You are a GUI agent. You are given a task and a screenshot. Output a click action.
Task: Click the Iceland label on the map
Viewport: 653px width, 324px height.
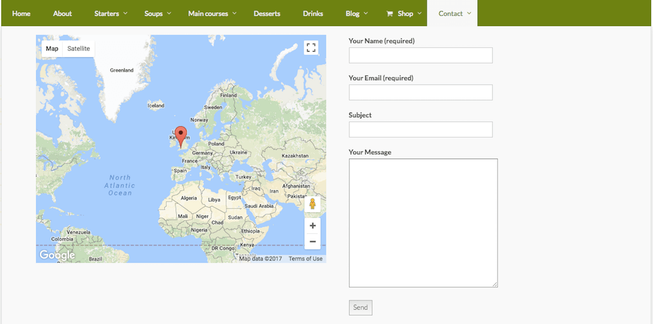(156, 106)
